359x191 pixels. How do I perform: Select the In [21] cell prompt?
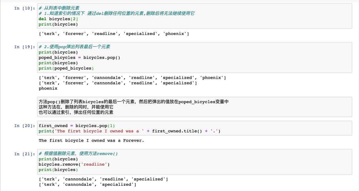[24, 154]
